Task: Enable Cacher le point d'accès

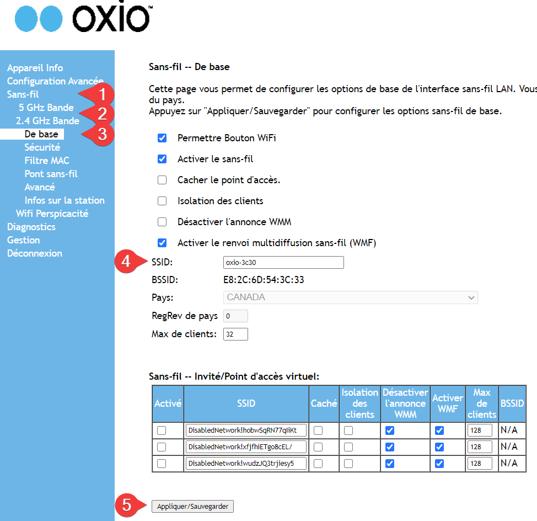Action: coord(162,180)
